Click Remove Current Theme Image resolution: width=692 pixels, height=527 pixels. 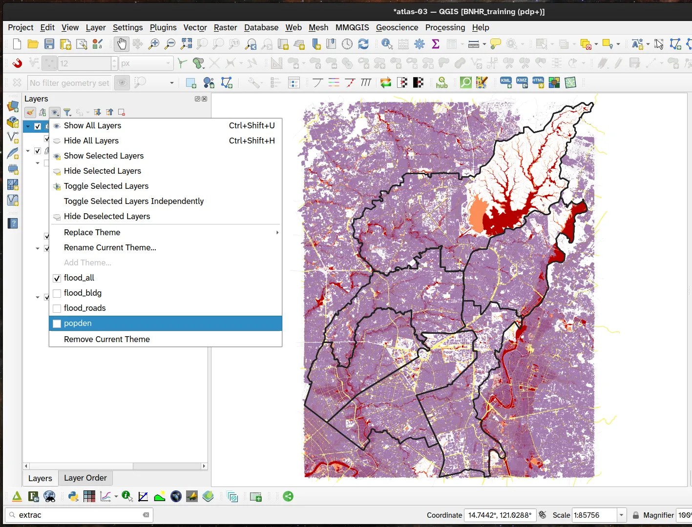pyautogui.click(x=107, y=340)
